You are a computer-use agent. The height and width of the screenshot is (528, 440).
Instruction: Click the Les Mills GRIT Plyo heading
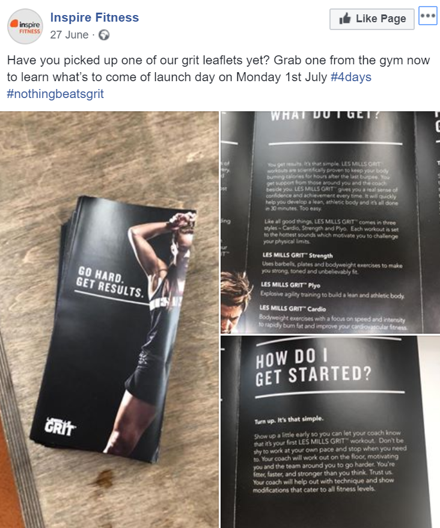pos(290,285)
